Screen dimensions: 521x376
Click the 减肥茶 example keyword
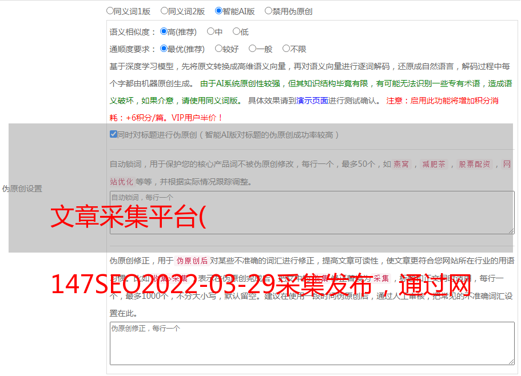[x=434, y=164]
